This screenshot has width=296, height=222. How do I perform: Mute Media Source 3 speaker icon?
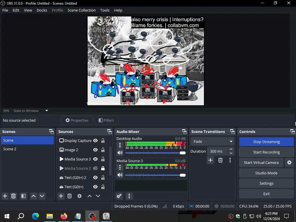click(x=120, y=175)
